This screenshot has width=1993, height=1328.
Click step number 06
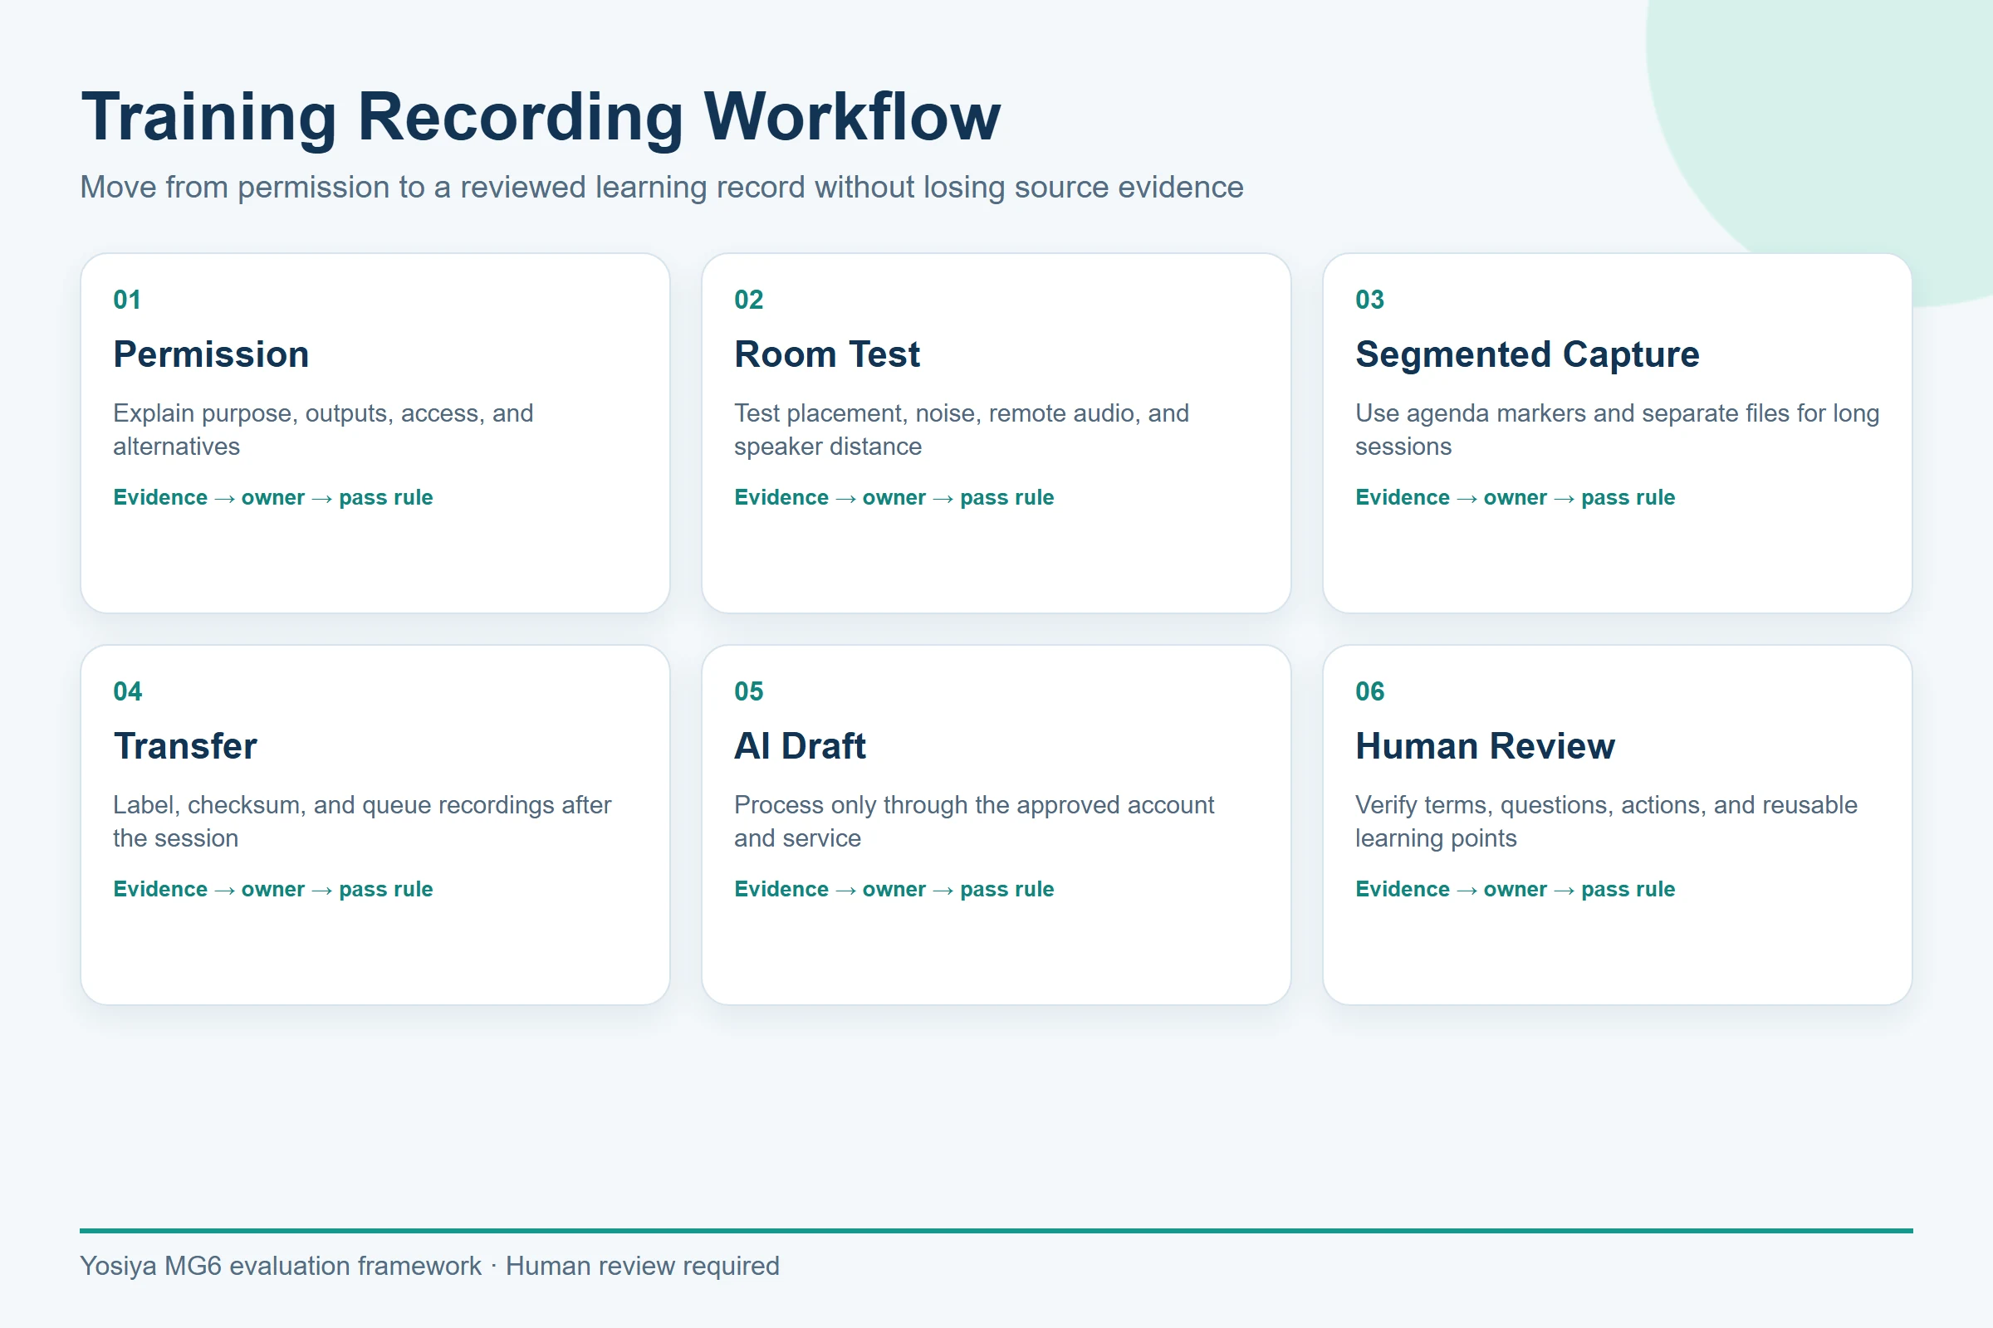pos(1370,691)
